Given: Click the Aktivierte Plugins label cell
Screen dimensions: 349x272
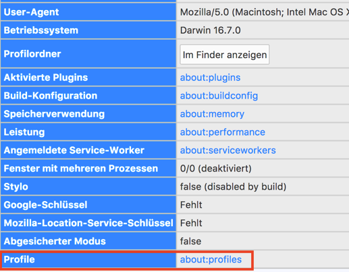Looking at the screenshot, I should pyautogui.click(x=88, y=78).
